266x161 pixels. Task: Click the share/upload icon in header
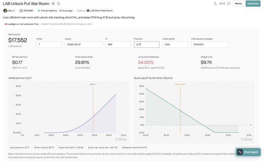(215, 4)
